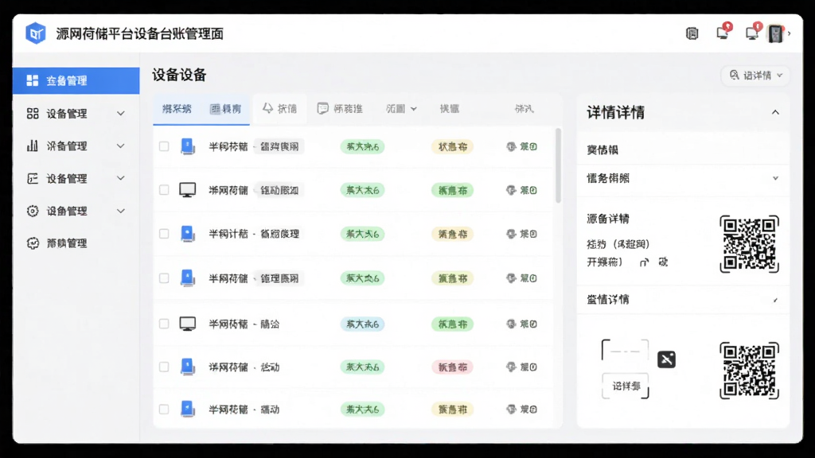Image resolution: width=815 pixels, height=458 pixels.
Task: Click the action icon ending the seventh row
Action: coord(522,409)
